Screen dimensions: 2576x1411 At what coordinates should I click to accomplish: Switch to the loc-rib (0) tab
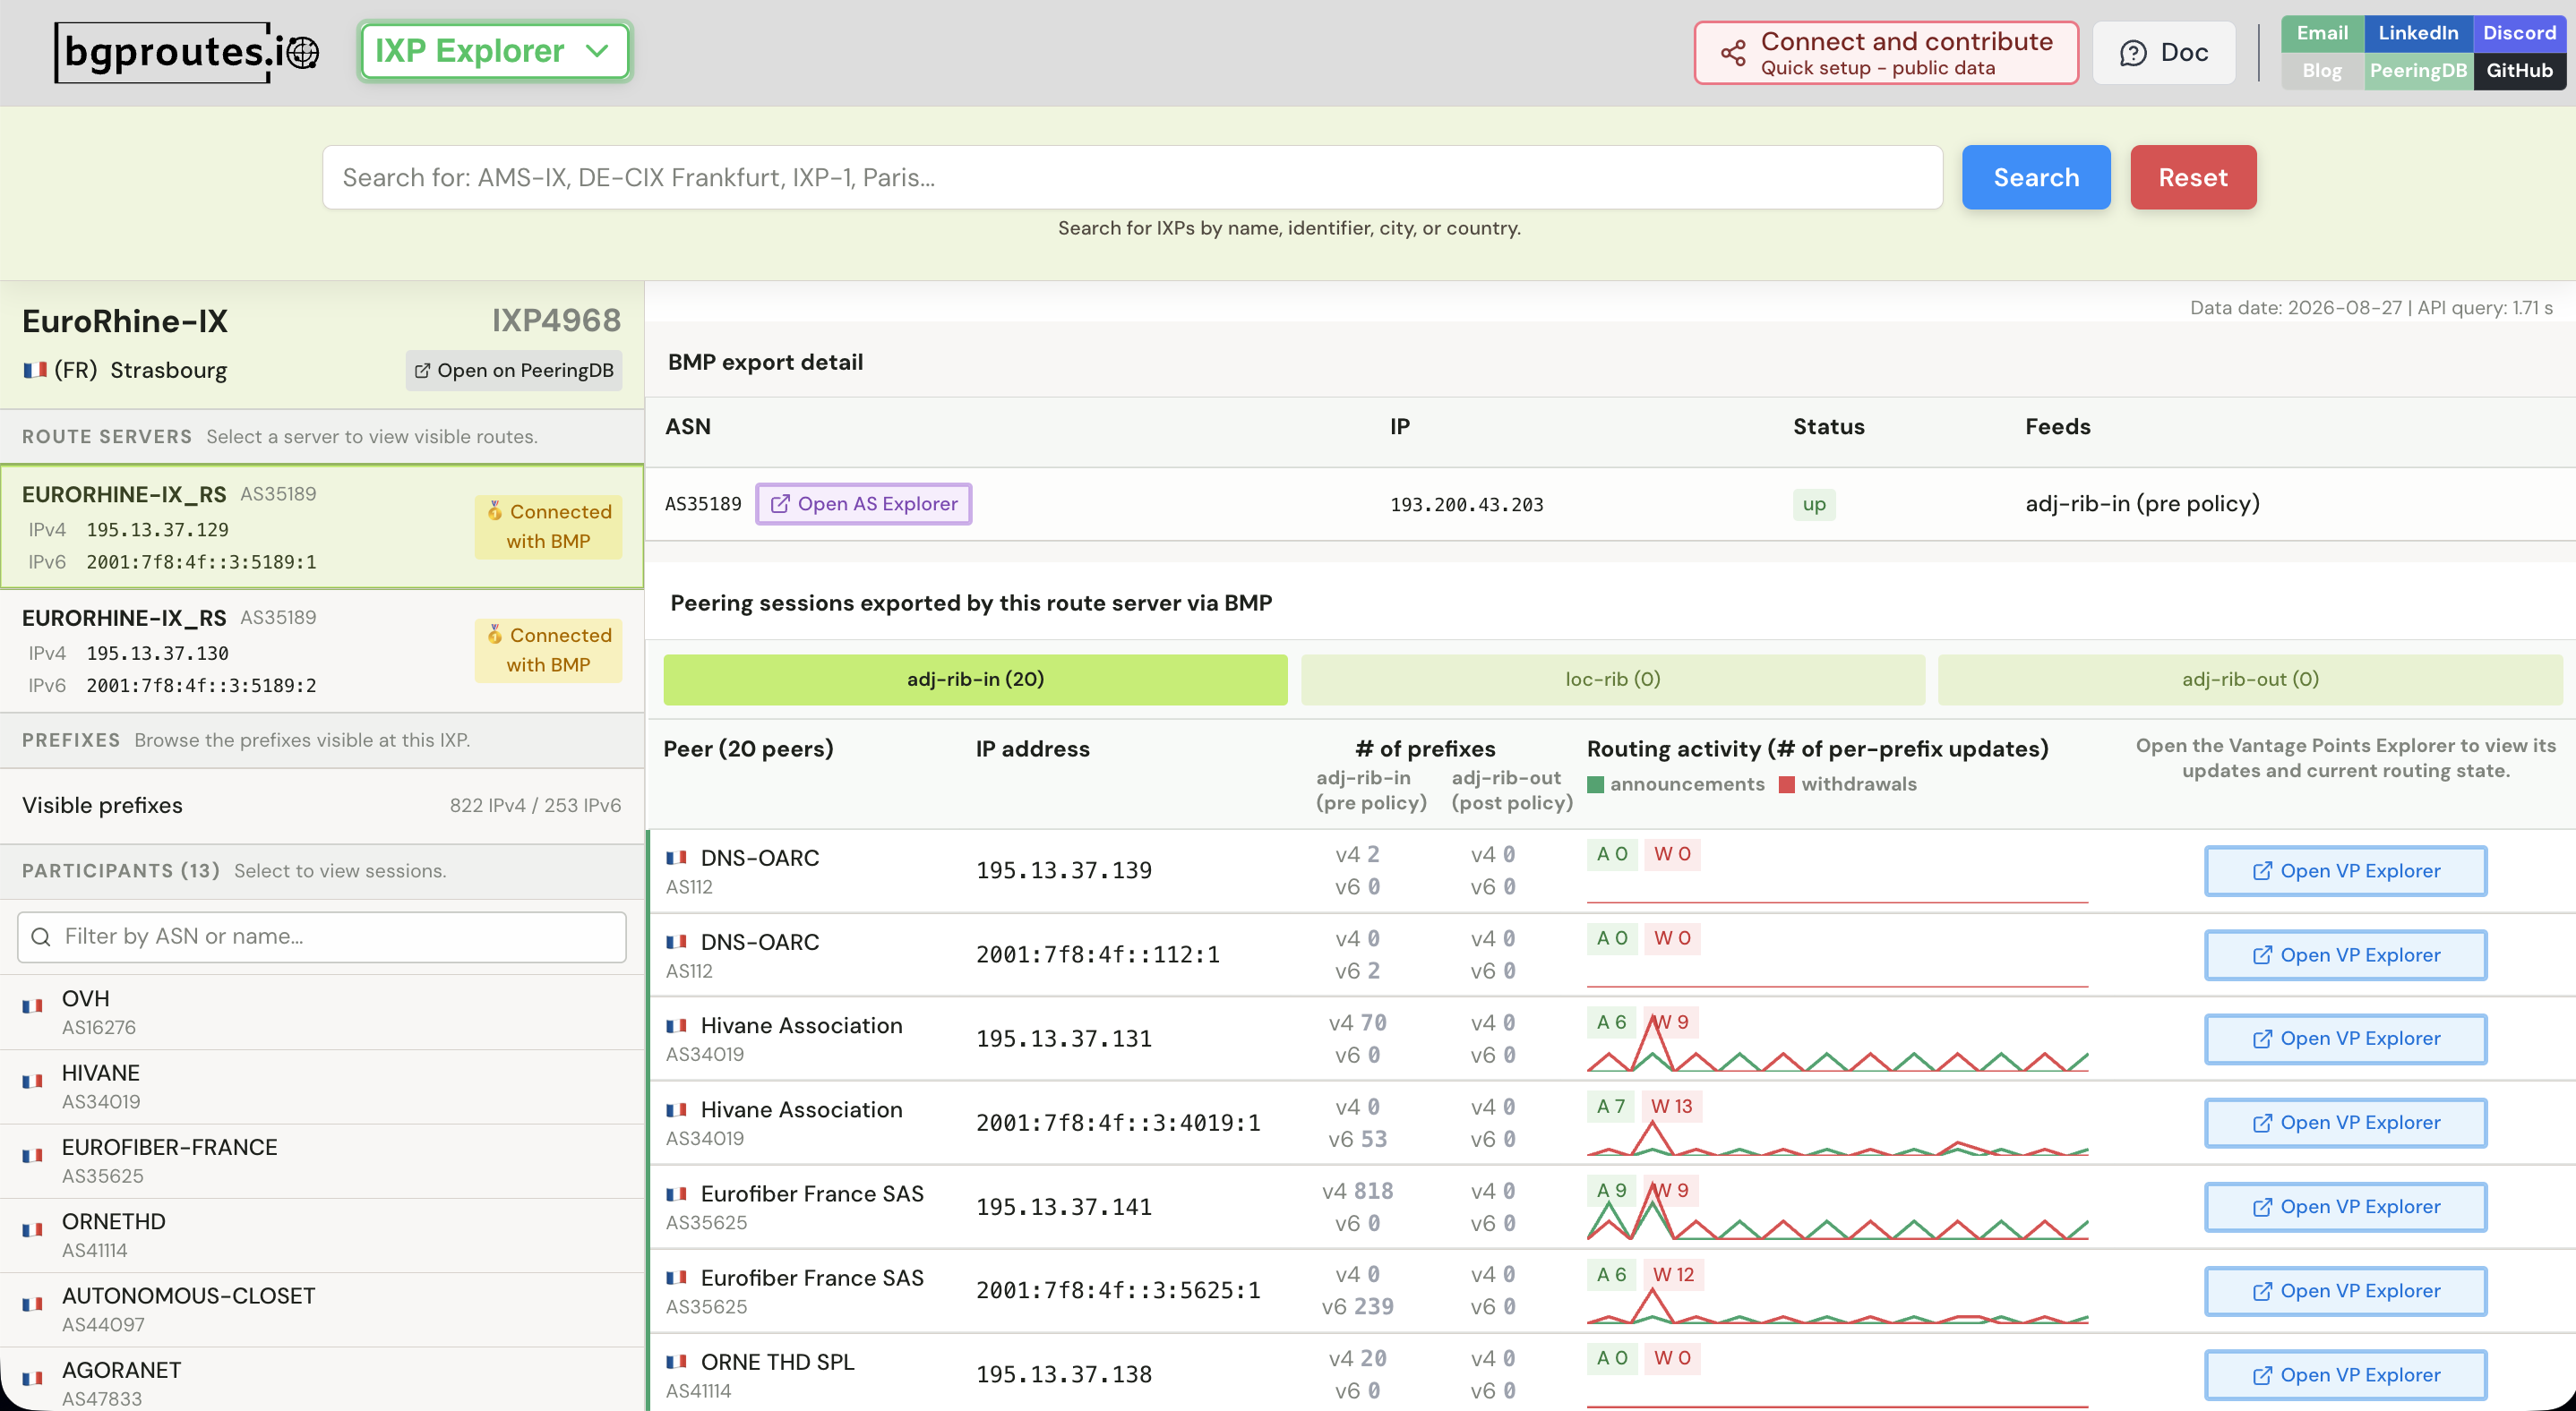1612,680
